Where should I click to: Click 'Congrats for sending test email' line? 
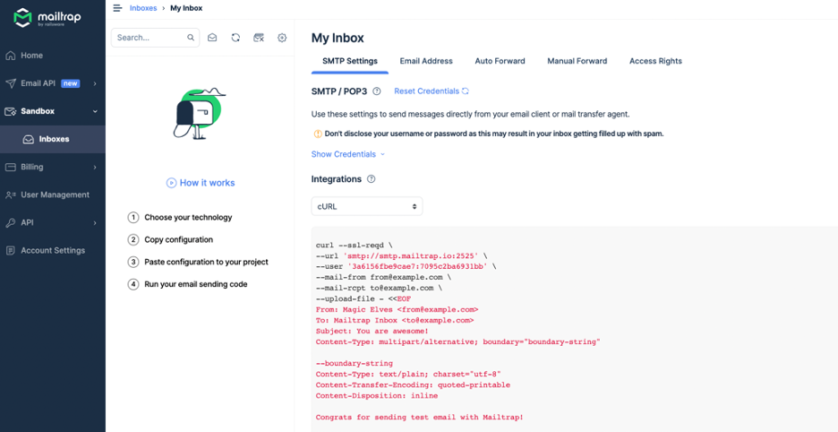[420, 417]
